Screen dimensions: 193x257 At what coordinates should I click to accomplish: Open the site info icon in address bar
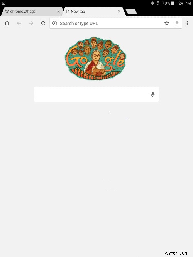(x=55, y=23)
